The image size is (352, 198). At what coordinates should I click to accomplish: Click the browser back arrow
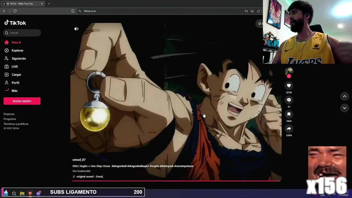4,11
